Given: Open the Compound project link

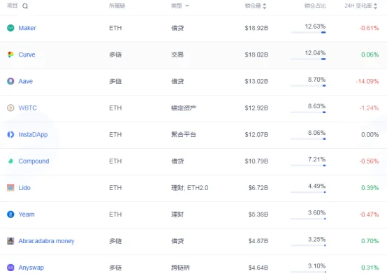Looking at the screenshot, I should [x=34, y=161].
